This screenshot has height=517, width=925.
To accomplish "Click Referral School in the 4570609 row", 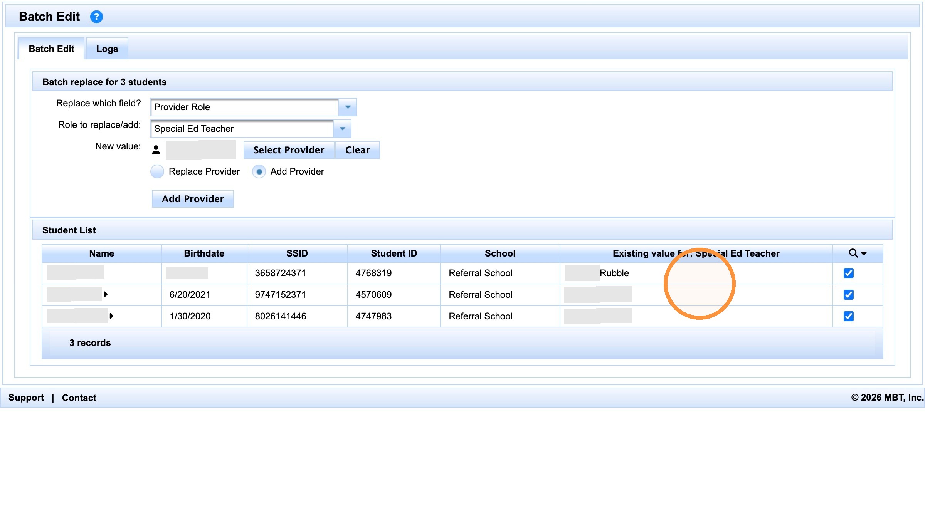I will 481,295.
